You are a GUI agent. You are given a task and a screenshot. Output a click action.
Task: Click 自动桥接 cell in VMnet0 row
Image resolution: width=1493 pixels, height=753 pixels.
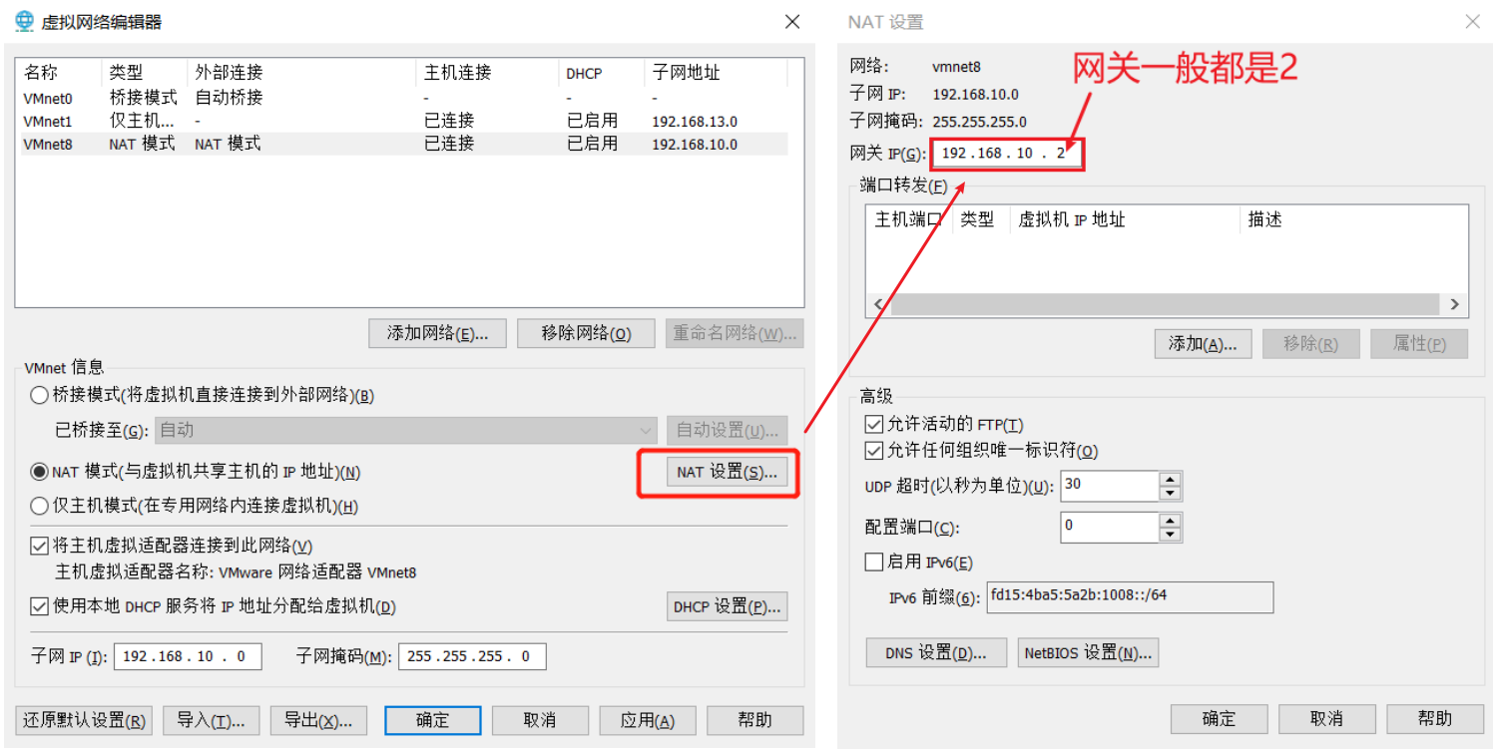[229, 98]
